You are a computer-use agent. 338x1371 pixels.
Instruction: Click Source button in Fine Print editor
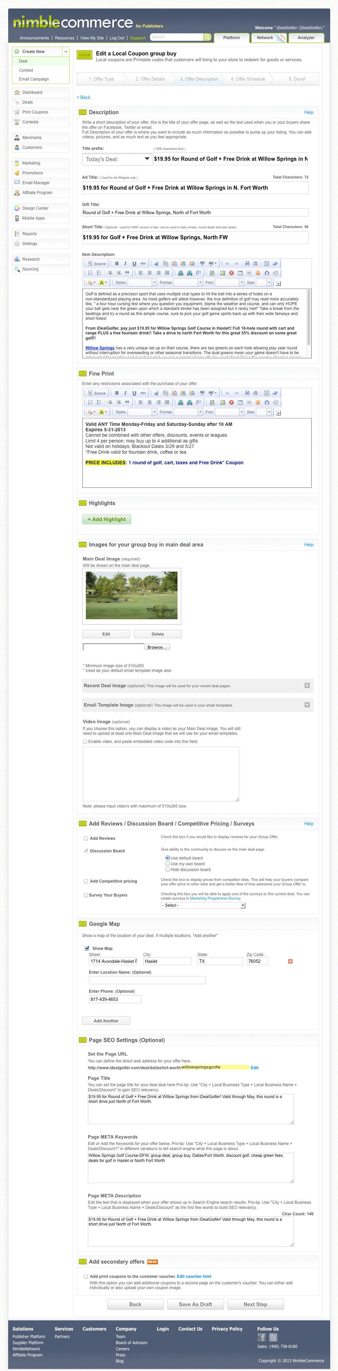(97, 393)
